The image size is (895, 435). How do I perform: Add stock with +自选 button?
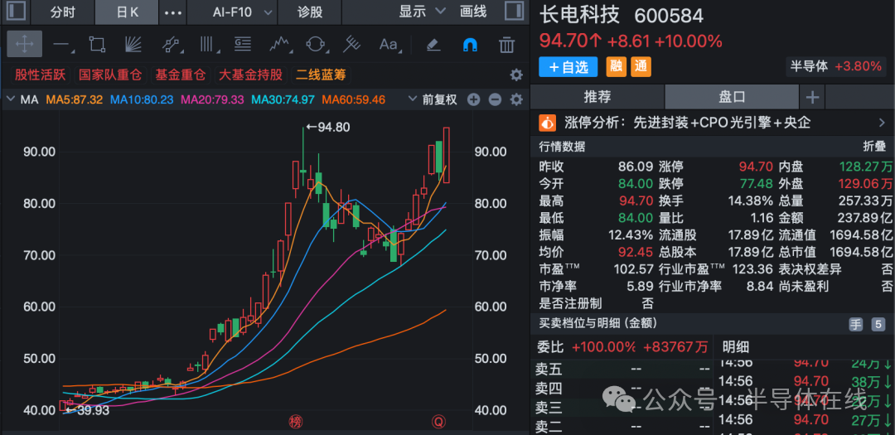pyautogui.click(x=568, y=67)
